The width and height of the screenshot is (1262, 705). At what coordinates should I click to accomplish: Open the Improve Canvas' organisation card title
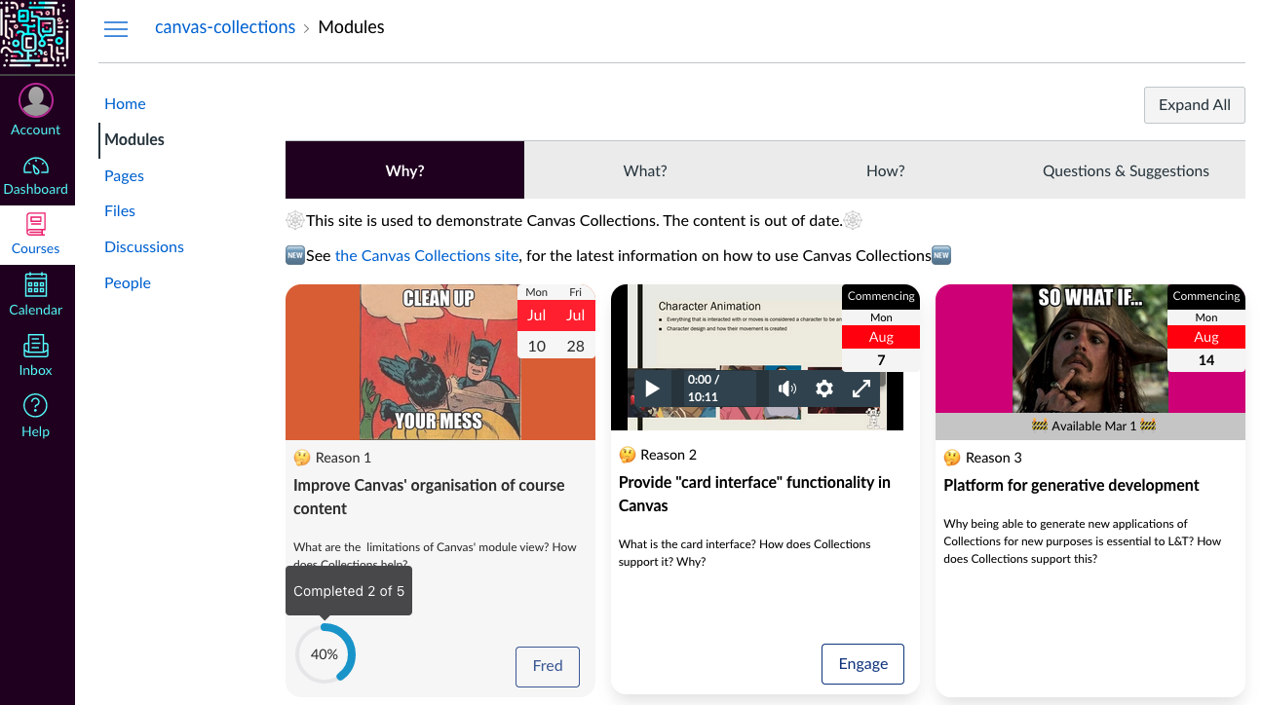[x=429, y=497]
